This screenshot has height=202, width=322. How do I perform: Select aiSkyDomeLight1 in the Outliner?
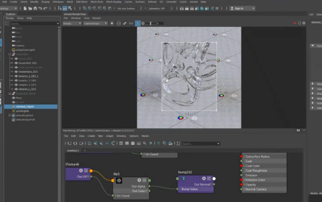coord(25,49)
